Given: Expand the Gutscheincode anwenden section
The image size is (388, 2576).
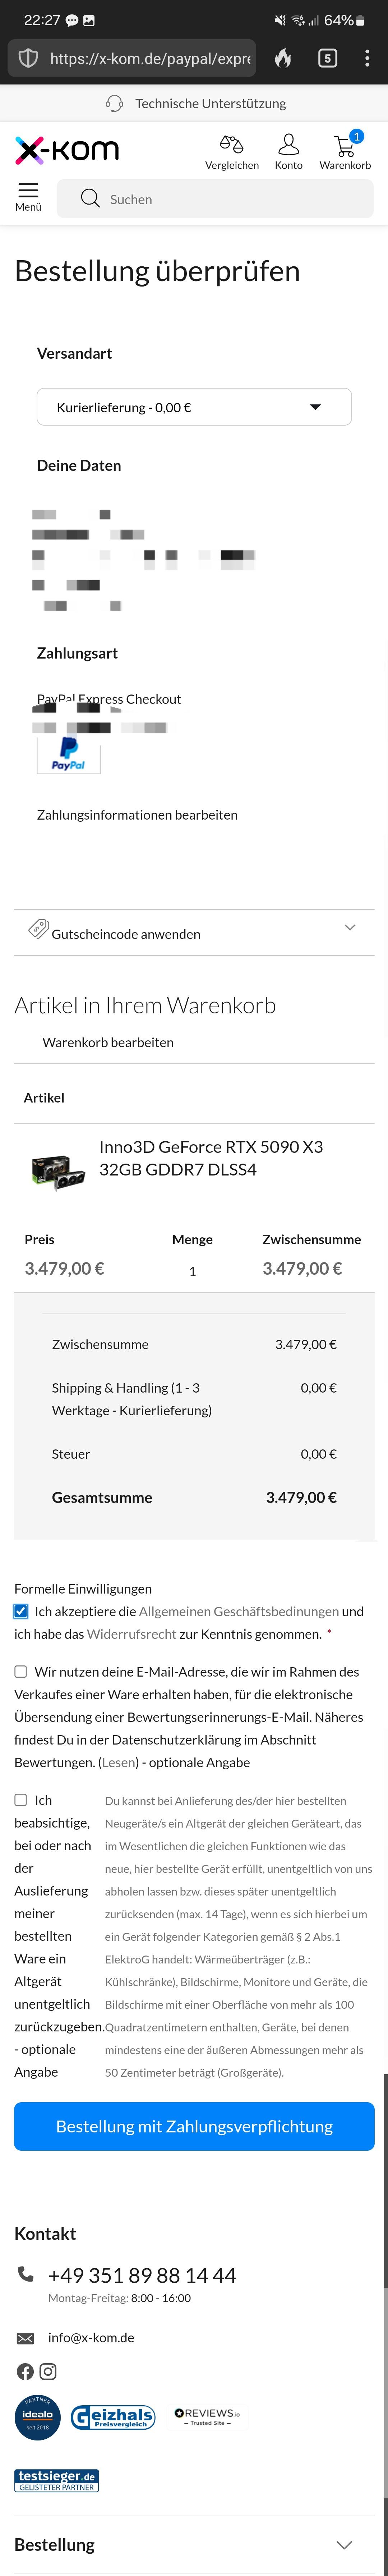Looking at the screenshot, I should coord(194,932).
